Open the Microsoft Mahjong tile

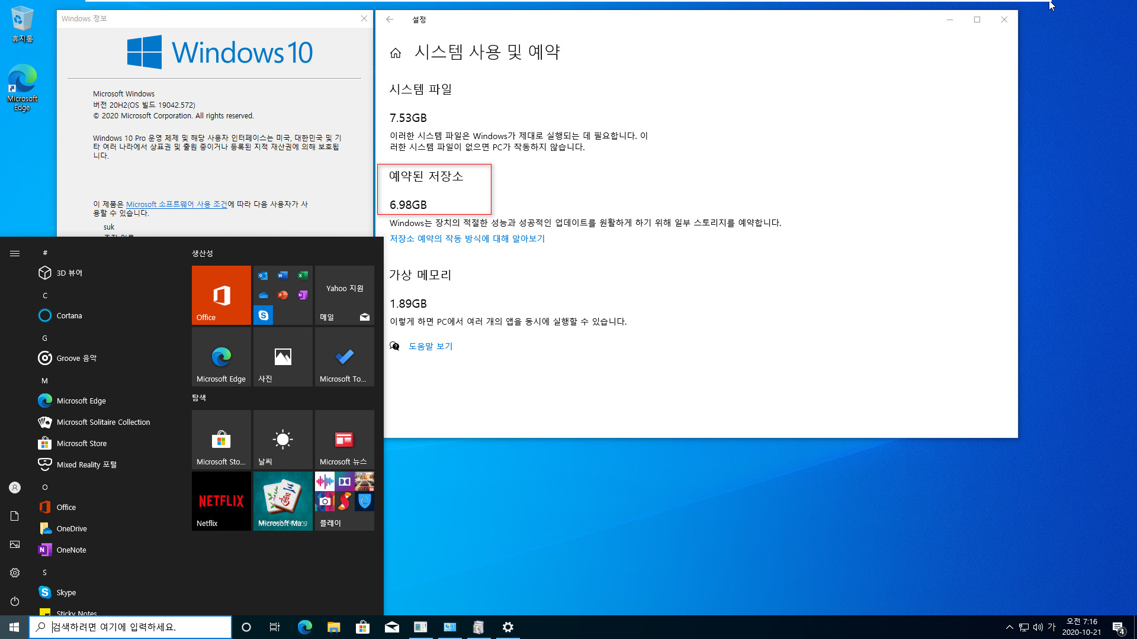pyautogui.click(x=283, y=501)
